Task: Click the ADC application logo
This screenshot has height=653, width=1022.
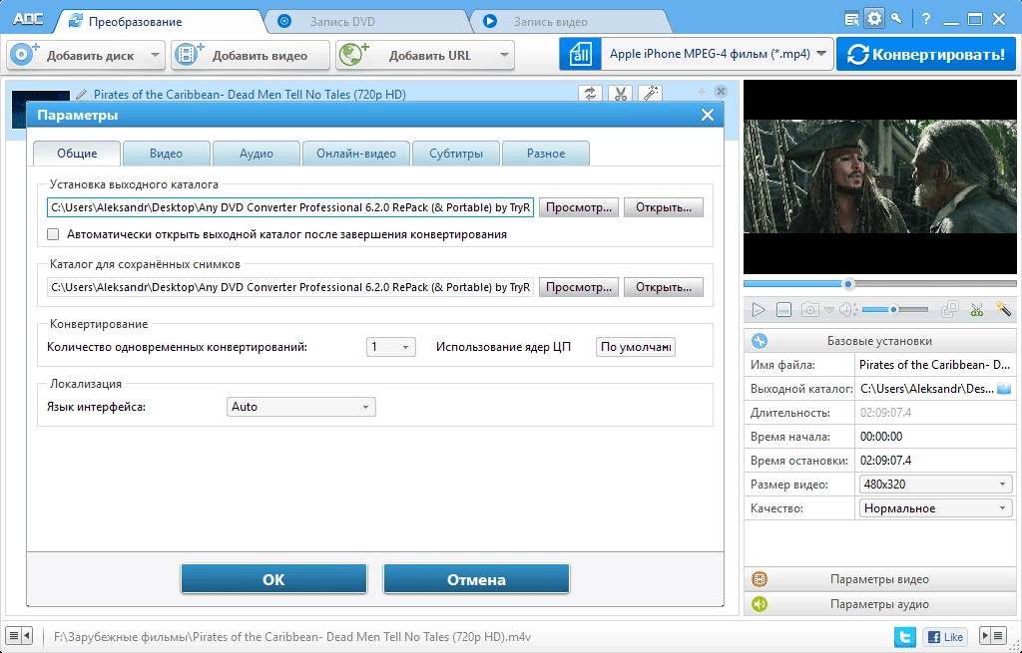Action: tap(27, 20)
